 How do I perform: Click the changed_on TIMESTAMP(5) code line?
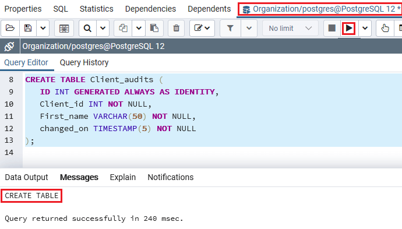click(x=118, y=128)
